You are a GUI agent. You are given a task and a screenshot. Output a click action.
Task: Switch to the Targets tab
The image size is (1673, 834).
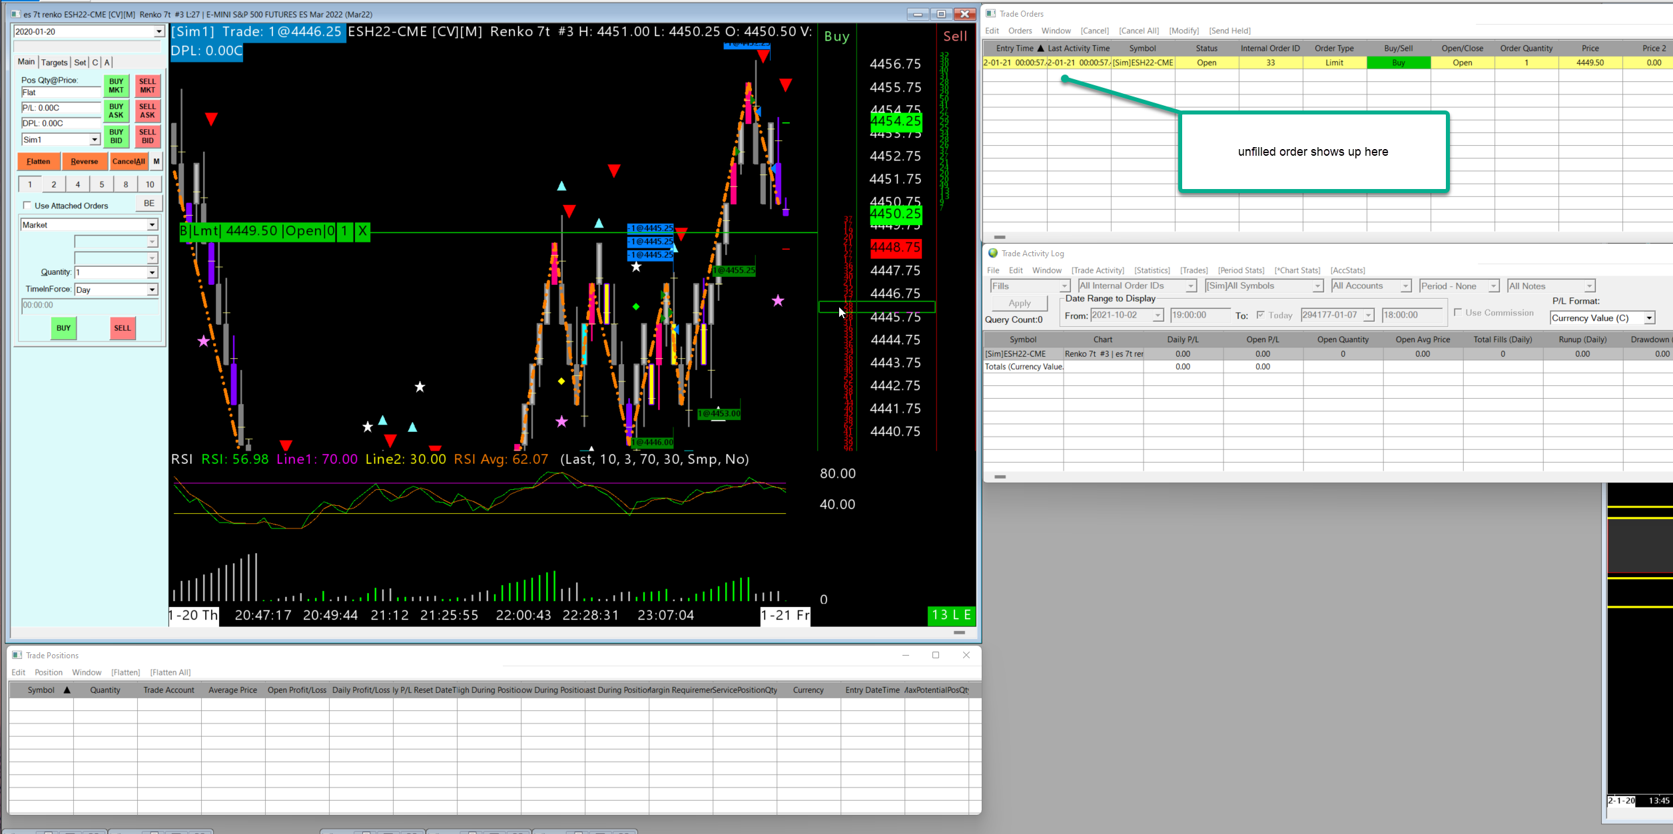click(x=54, y=63)
